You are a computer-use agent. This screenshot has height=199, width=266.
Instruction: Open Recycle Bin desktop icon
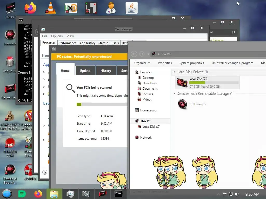coord(10,64)
